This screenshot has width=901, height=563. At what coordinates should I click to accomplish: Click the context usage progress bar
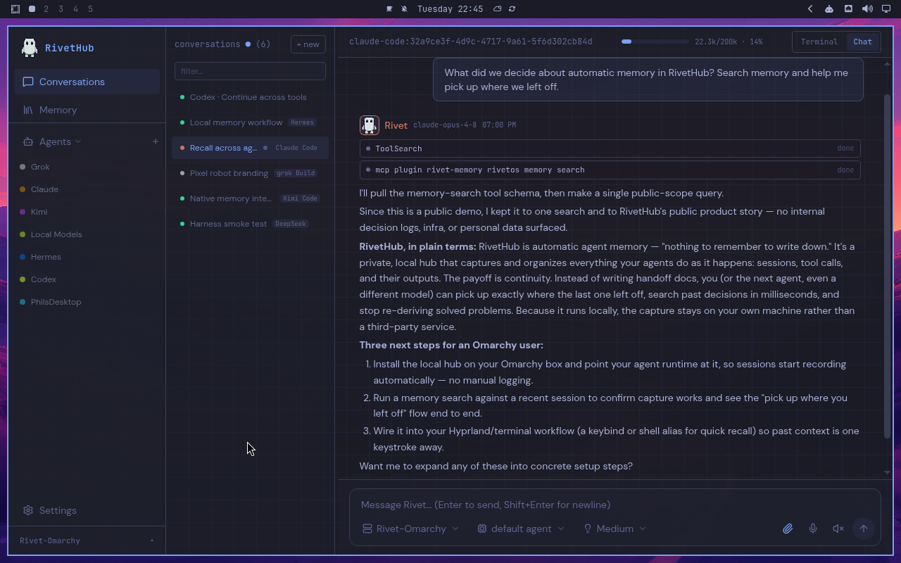(x=655, y=42)
